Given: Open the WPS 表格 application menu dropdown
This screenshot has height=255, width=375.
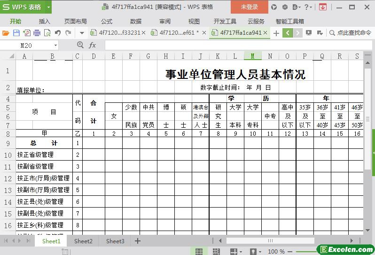Looking at the screenshot, I should coord(48,7).
